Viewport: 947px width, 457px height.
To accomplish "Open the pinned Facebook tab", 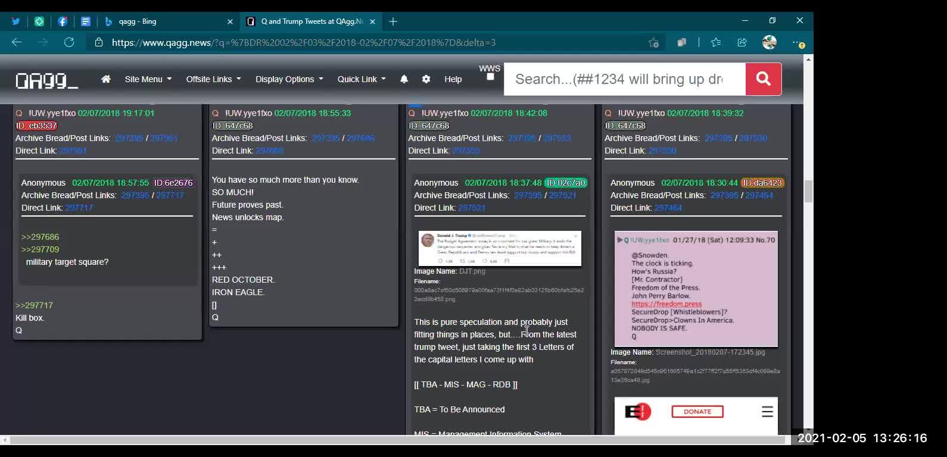I will [x=63, y=21].
